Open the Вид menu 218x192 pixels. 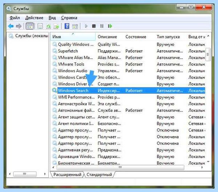52,18
